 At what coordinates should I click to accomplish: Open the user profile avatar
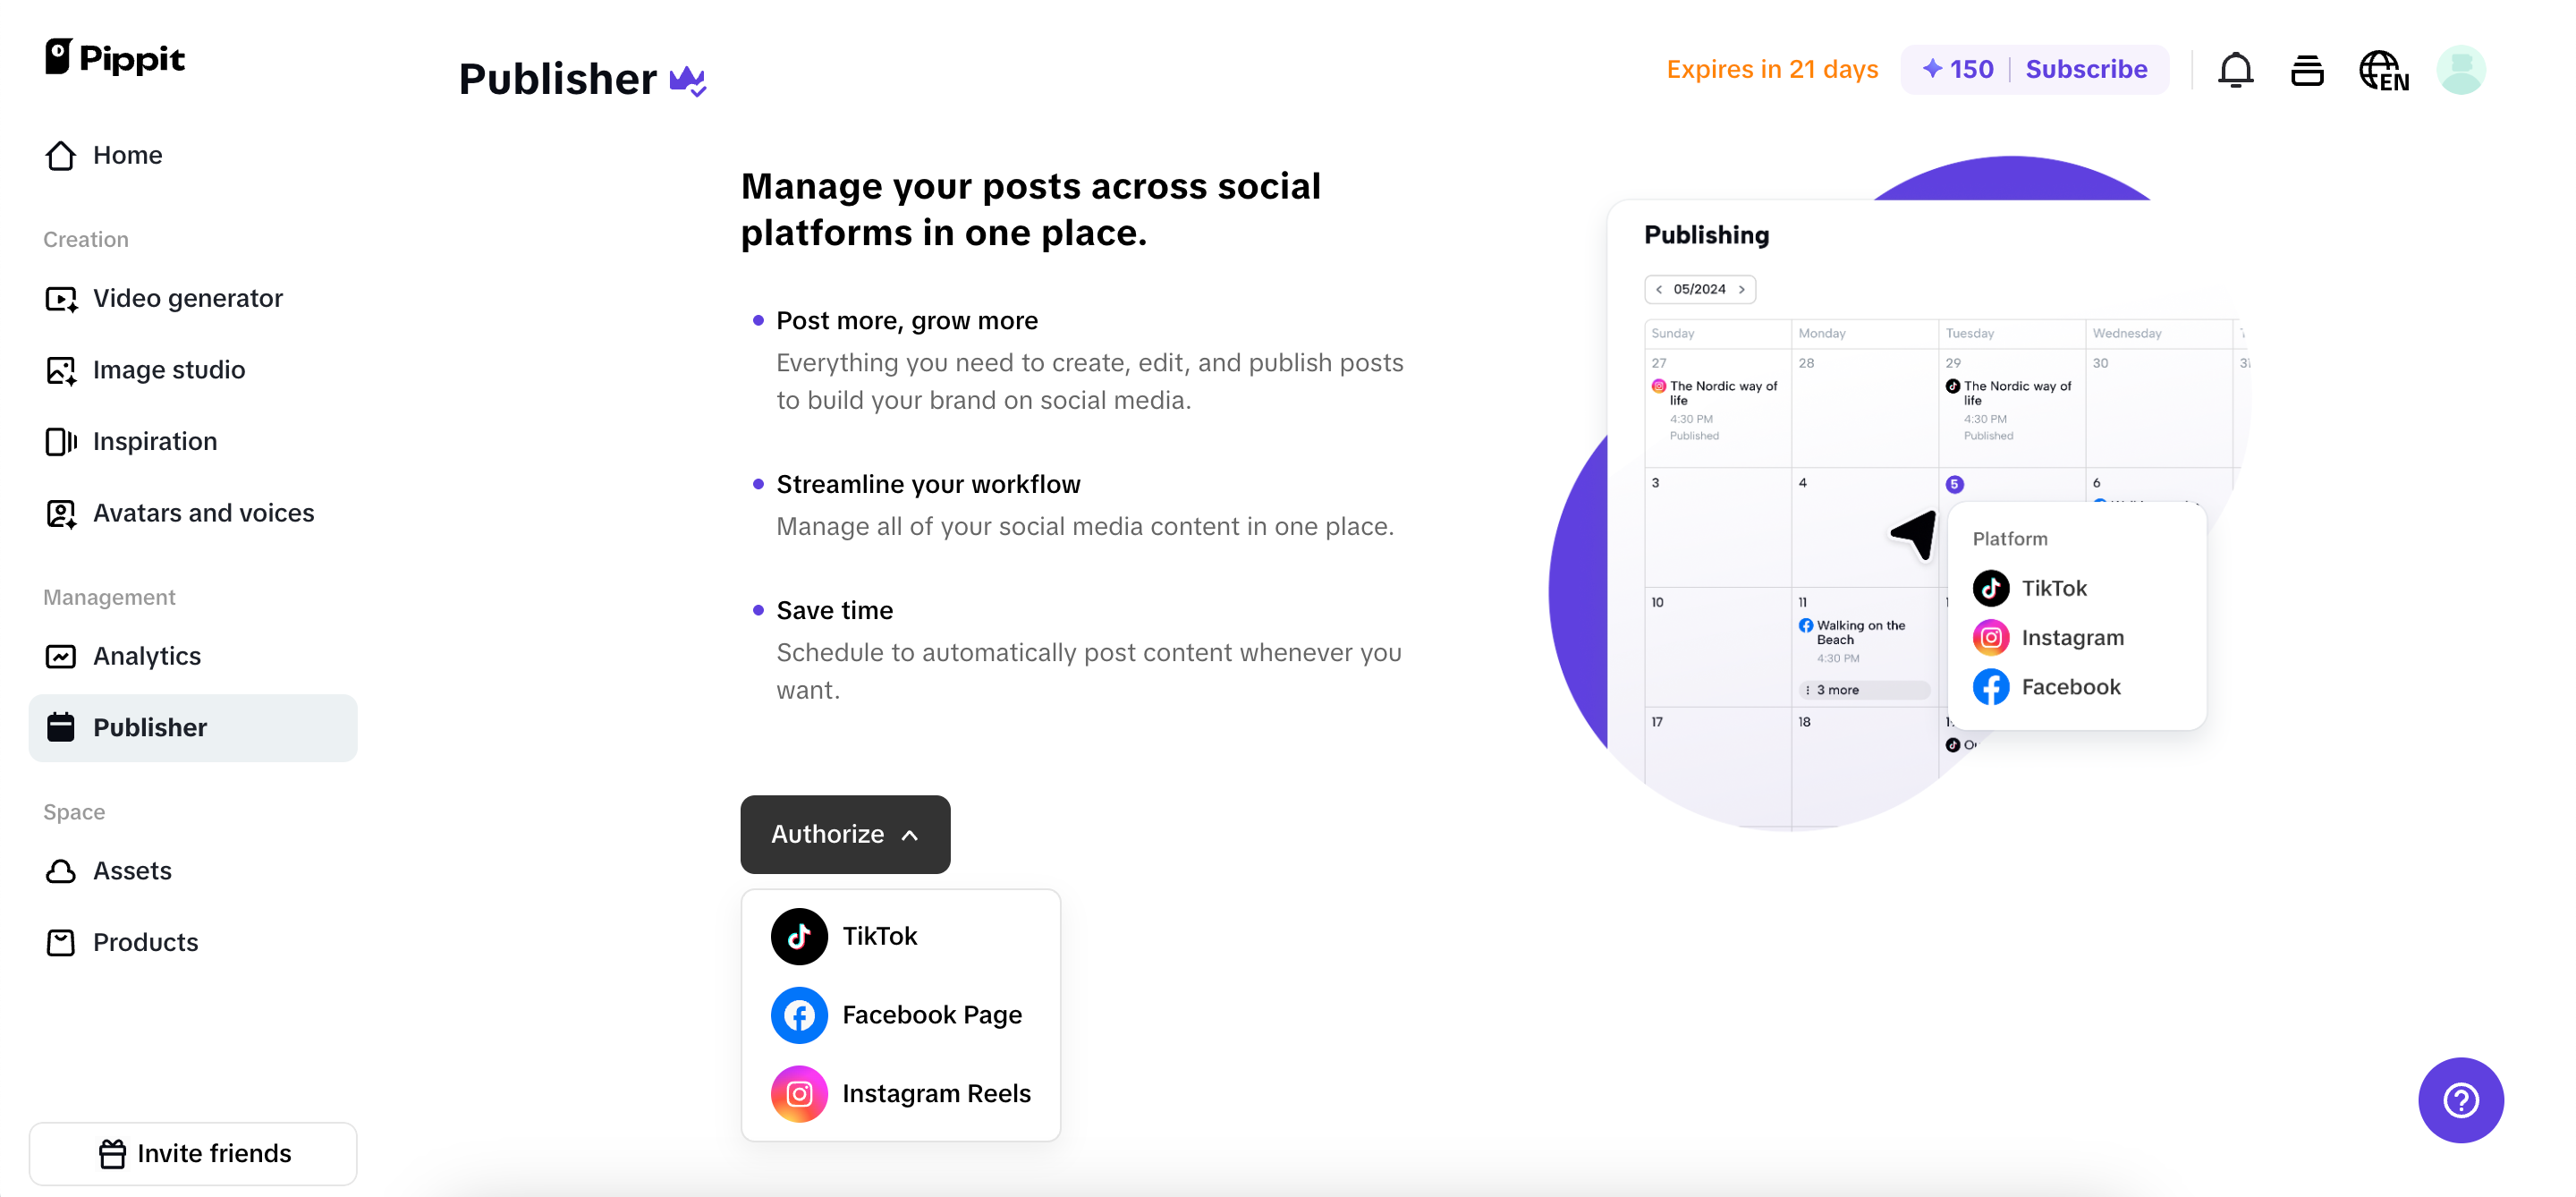(x=2460, y=70)
